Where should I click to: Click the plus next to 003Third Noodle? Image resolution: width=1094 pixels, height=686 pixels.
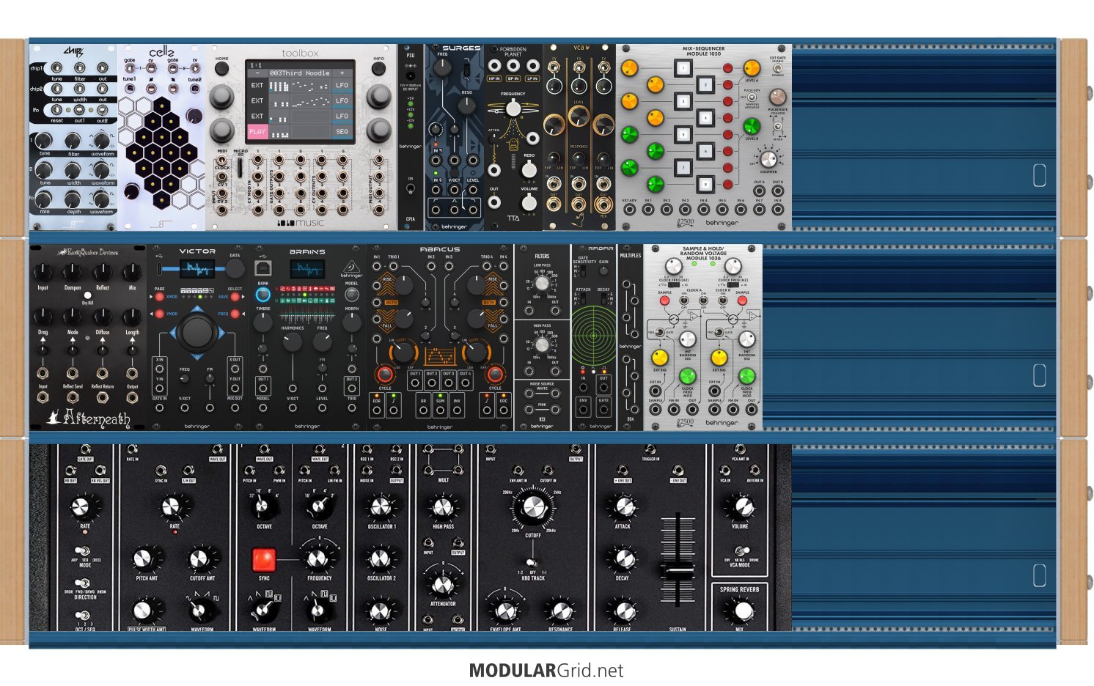pyautogui.click(x=342, y=73)
